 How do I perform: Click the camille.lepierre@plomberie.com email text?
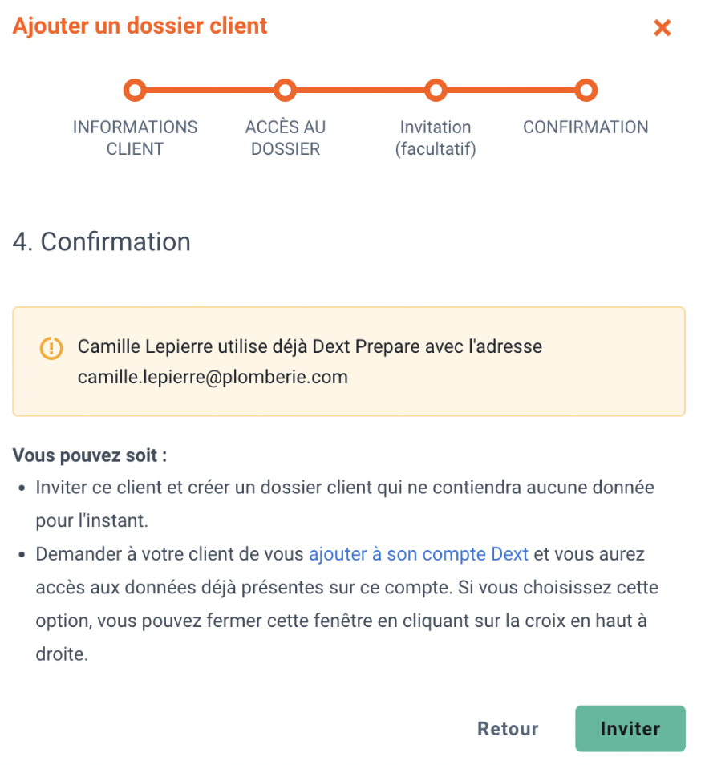pos(213,377)
